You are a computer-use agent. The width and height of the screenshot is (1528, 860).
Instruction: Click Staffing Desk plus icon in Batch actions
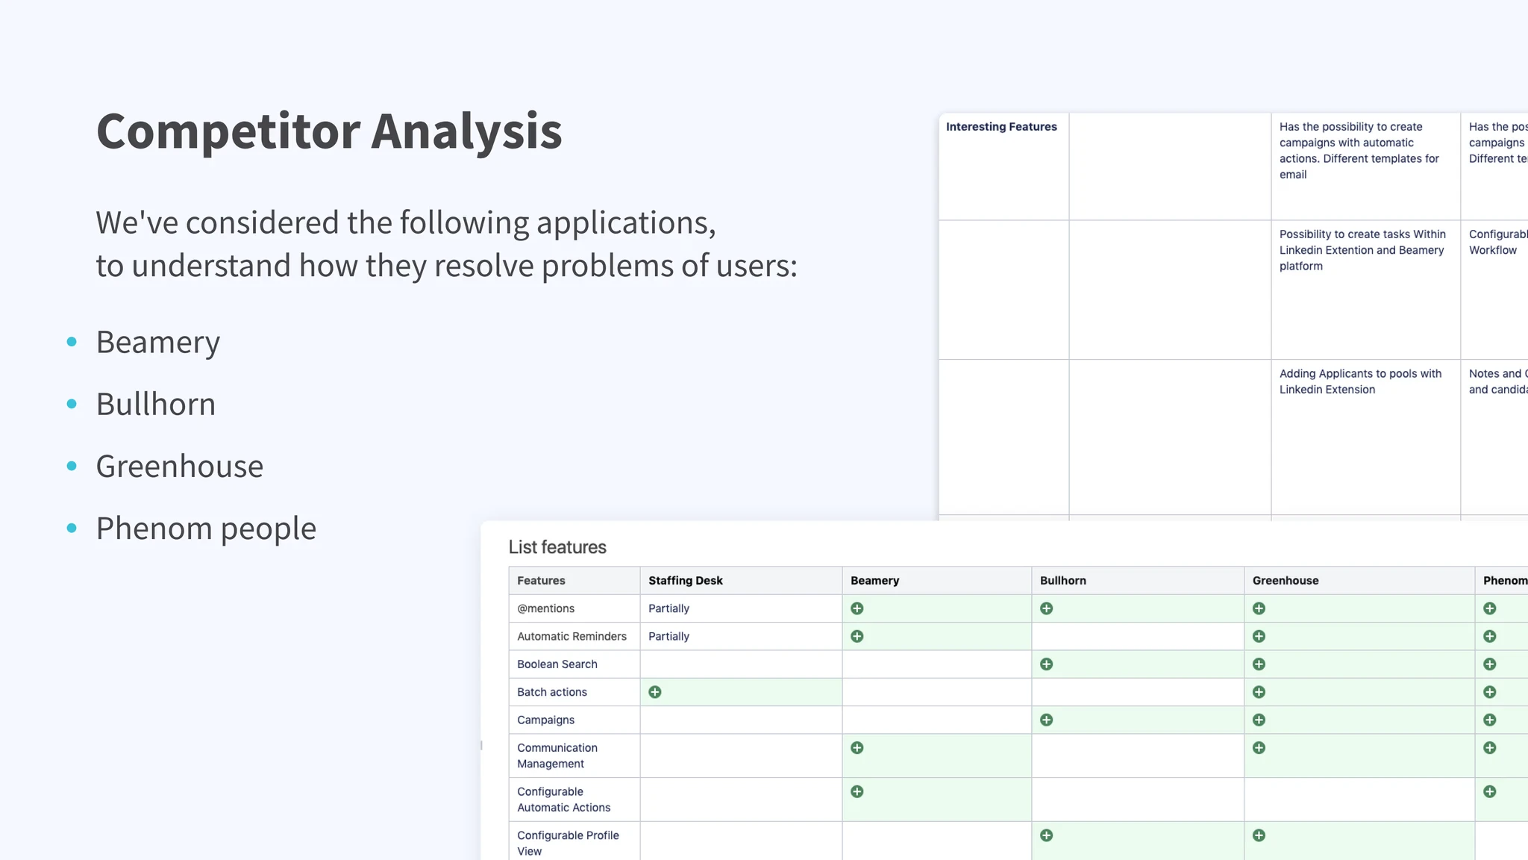tap(655, 692)
